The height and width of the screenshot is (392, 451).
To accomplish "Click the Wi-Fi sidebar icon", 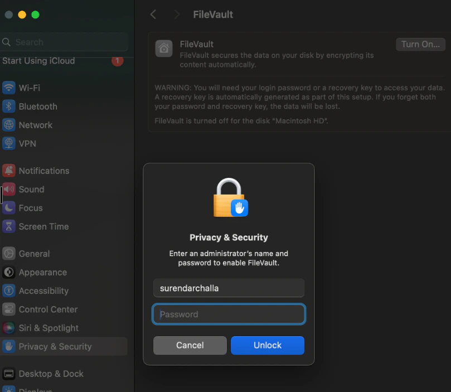I will pyautogui.click(x=9, y=88).
